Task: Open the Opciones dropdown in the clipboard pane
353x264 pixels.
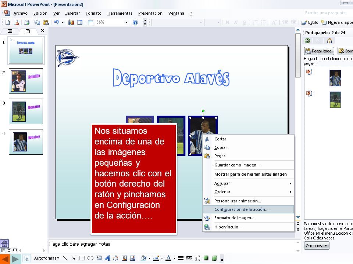Action: tap(317, 246)
